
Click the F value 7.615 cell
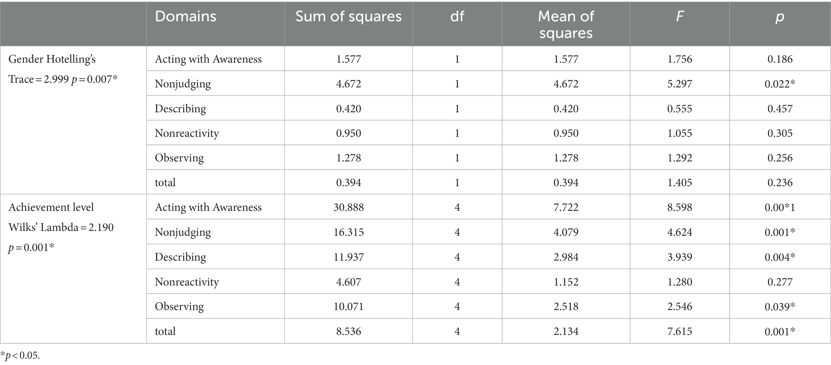point(680,331)
